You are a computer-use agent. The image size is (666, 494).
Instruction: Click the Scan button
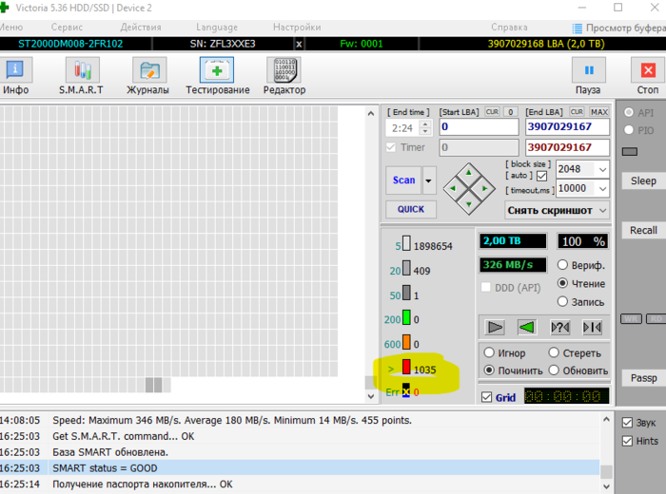point(403,180)
